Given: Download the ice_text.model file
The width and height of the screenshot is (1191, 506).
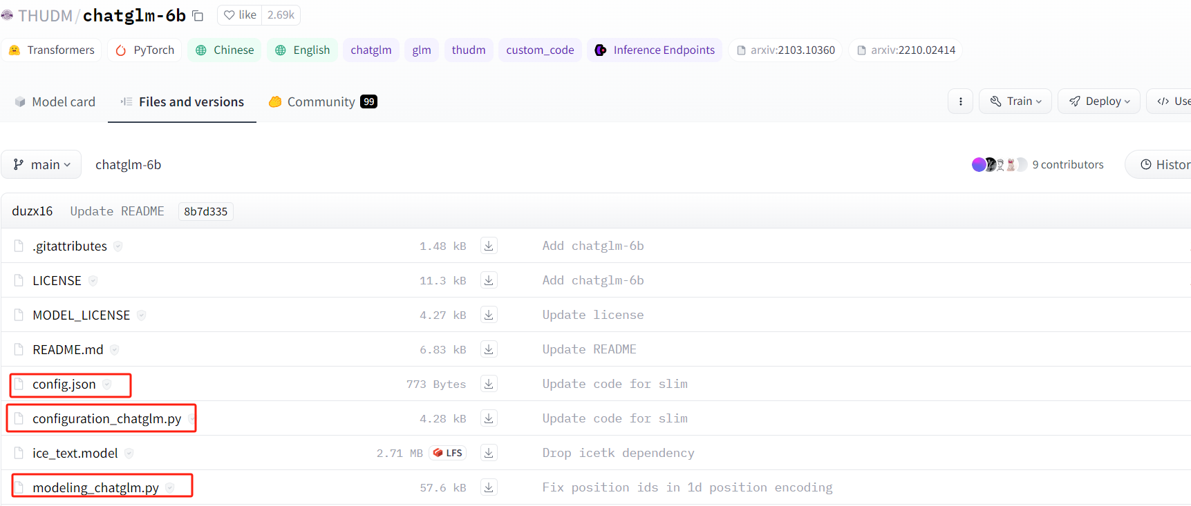Looking at the screenshot, I should coord(489,453).
